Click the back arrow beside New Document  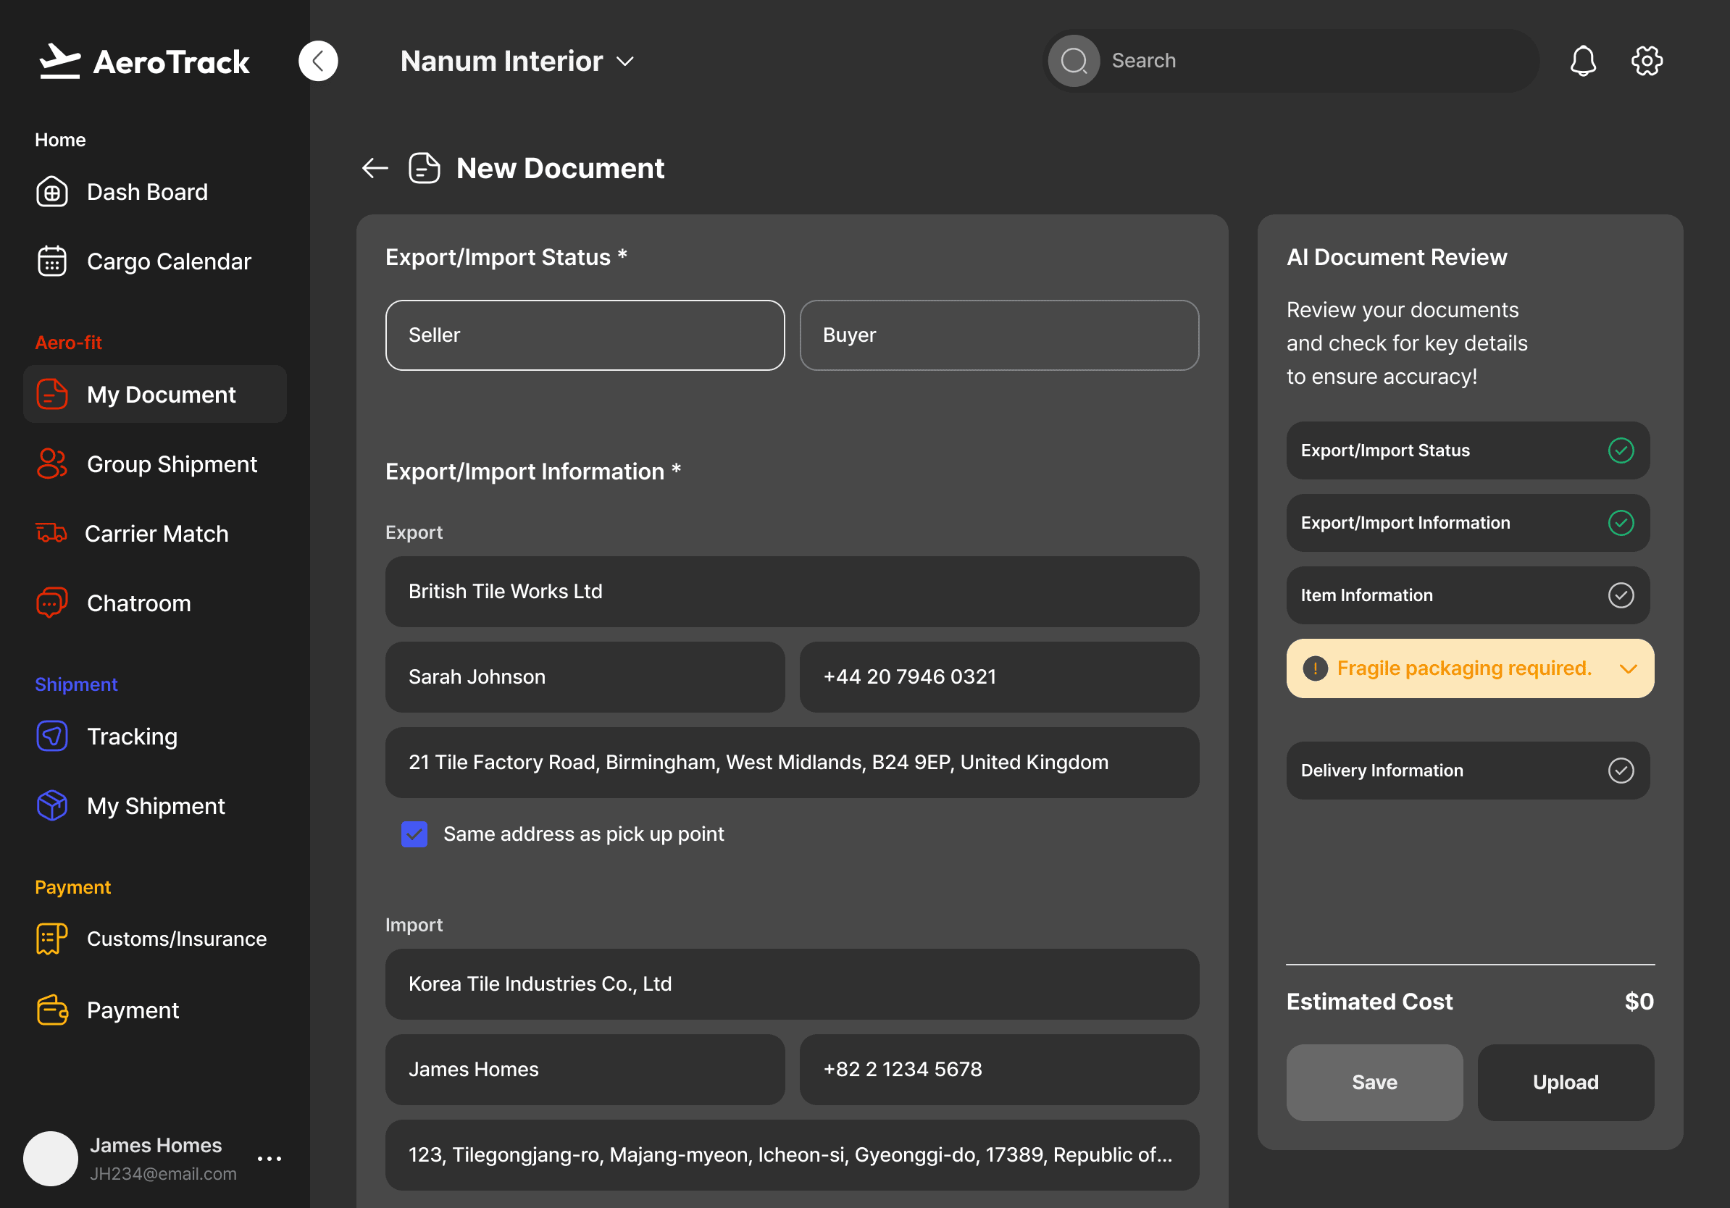(375, 168)
